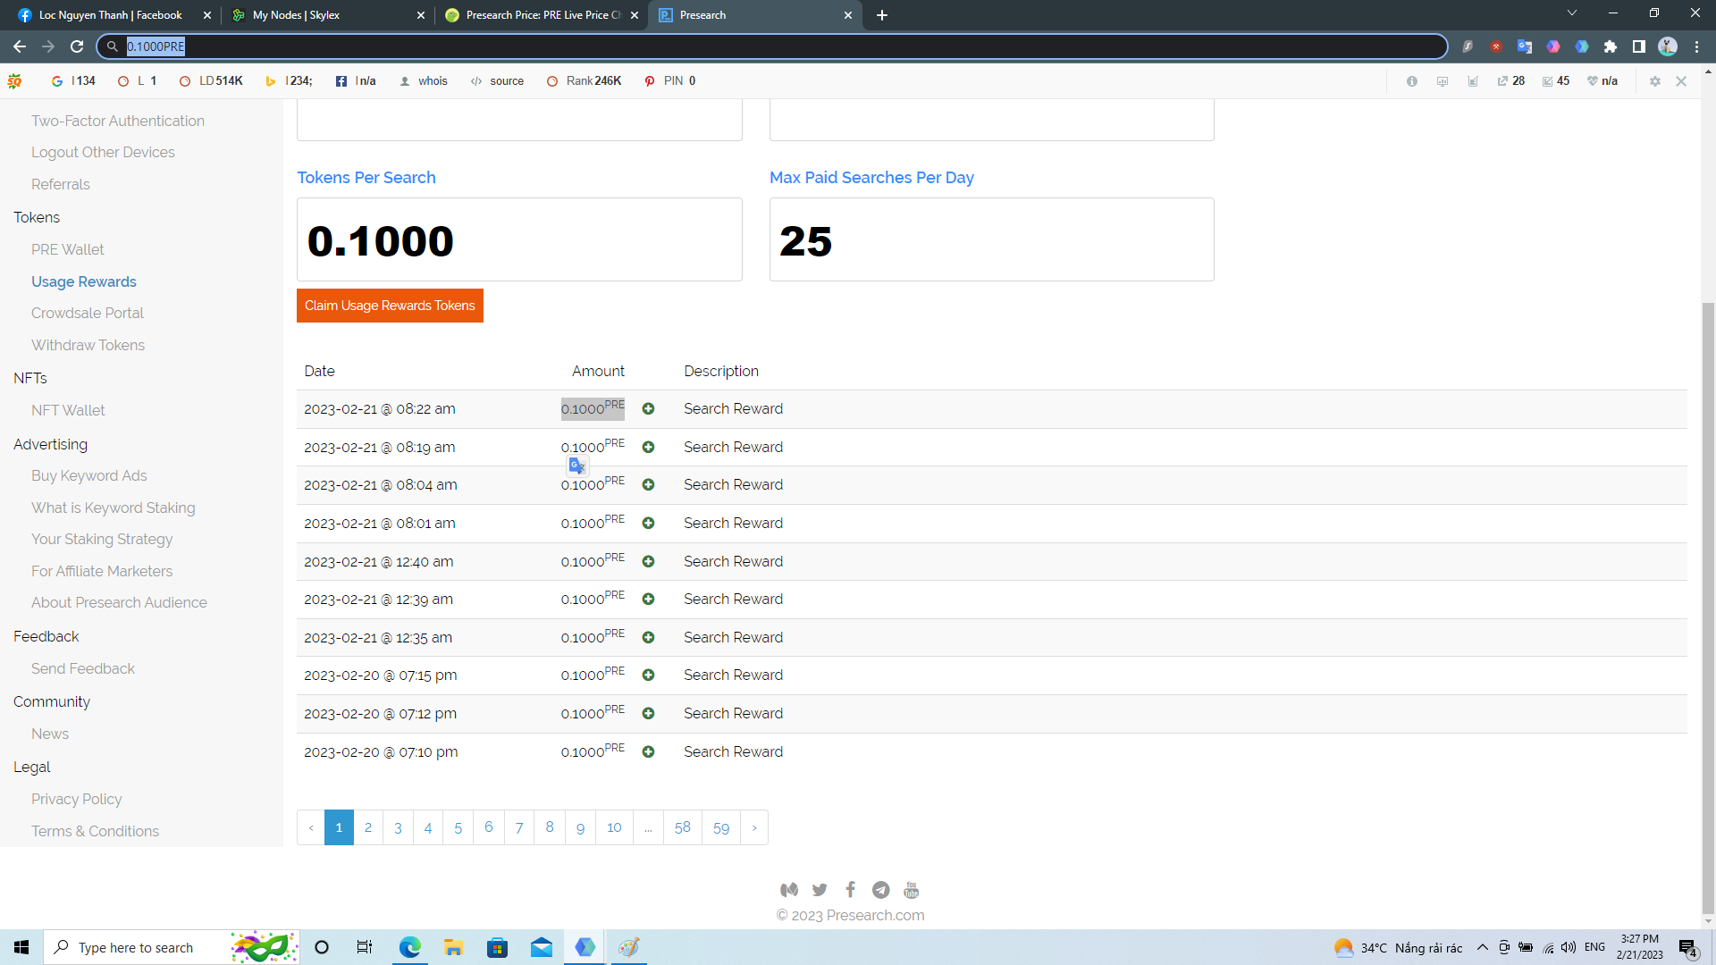Click the YouTube icon in the footer
The image size is (1716, 965).
coord(911,890)
